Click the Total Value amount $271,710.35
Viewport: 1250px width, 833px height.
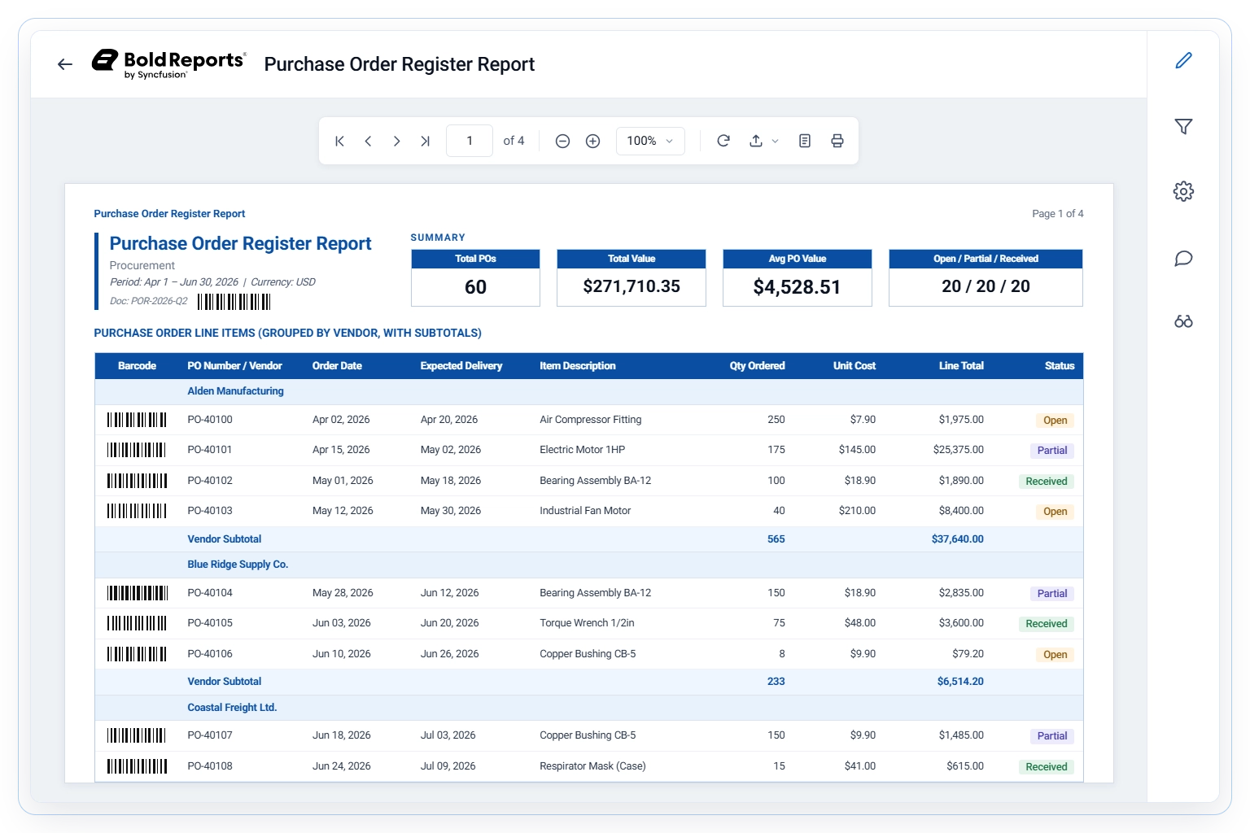[632, 286]
